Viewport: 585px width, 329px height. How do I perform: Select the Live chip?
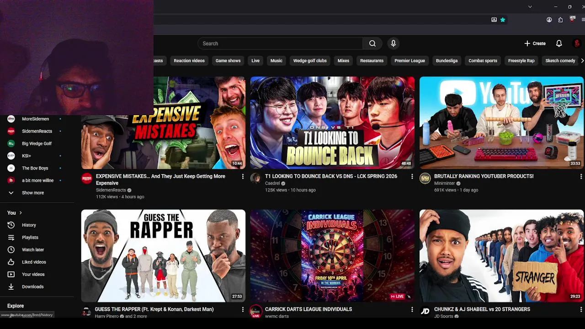pos(255,60)
